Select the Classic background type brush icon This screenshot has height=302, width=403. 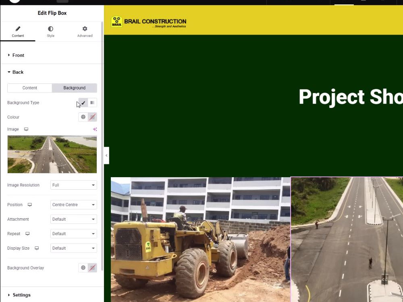coord(83,103)
